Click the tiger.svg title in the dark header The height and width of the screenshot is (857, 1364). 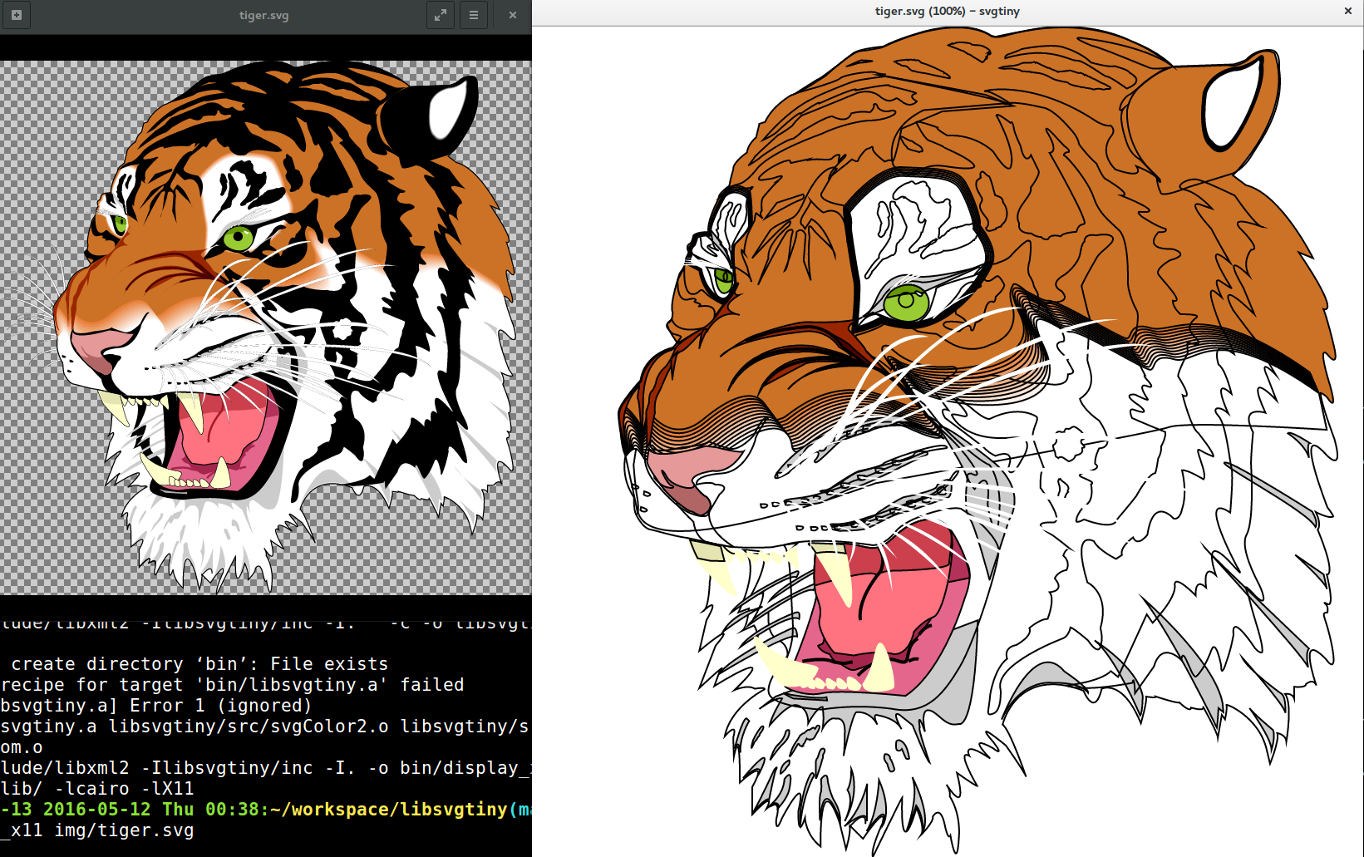tap(263, 15)
